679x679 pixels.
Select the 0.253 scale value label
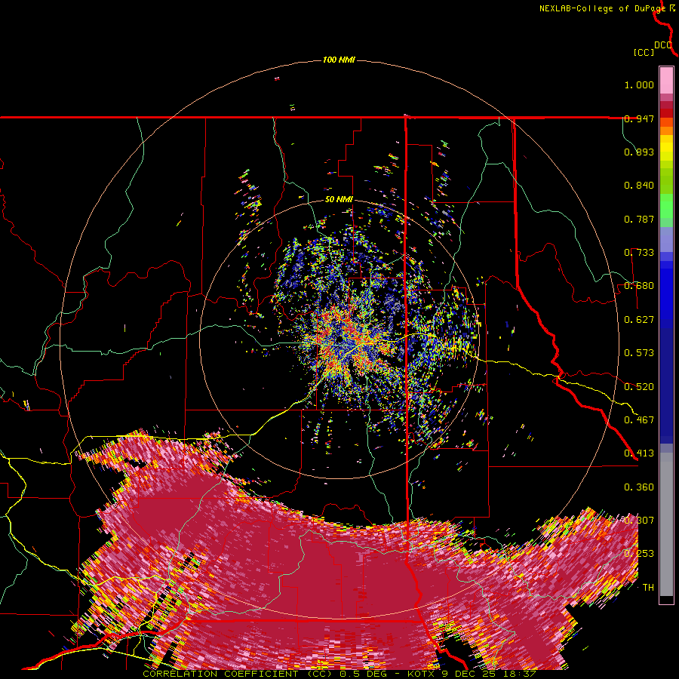[639, 554]
